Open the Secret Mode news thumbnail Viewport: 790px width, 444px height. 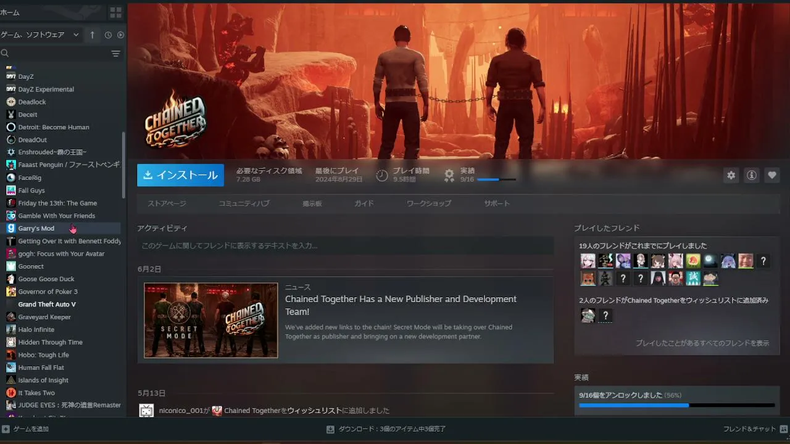(x=211, y=321)
